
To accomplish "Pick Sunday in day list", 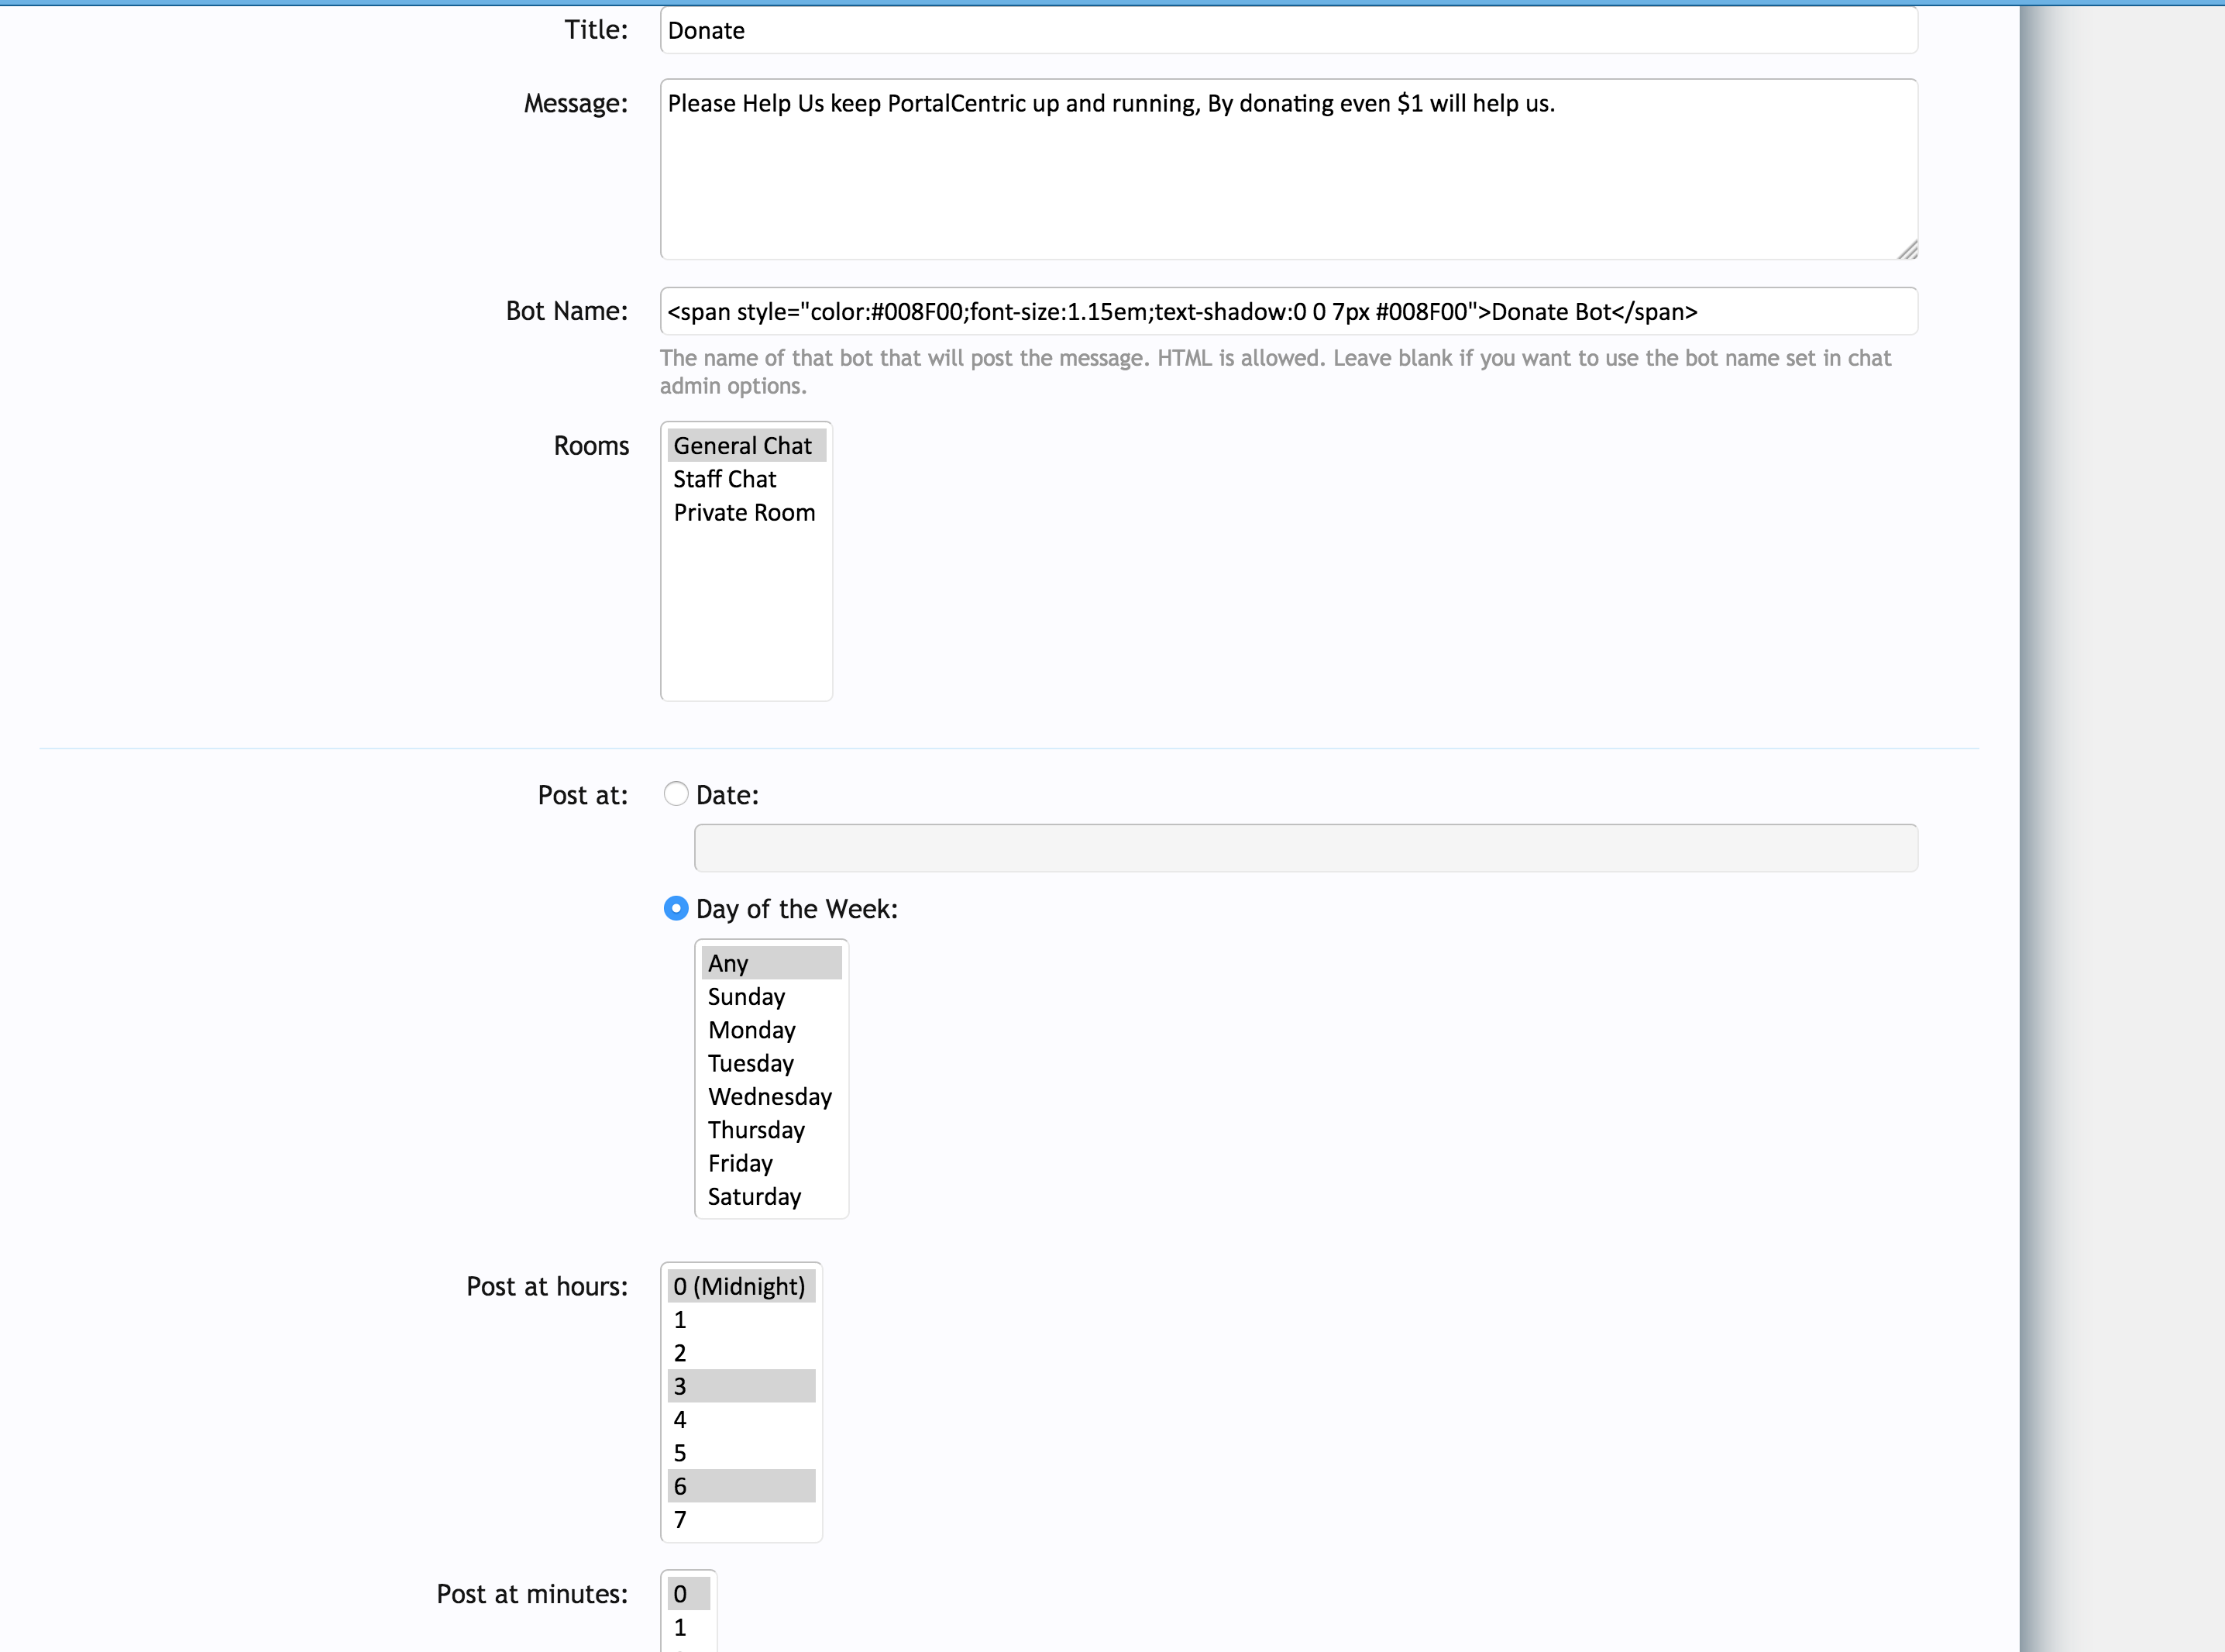I will pos(747,997).
